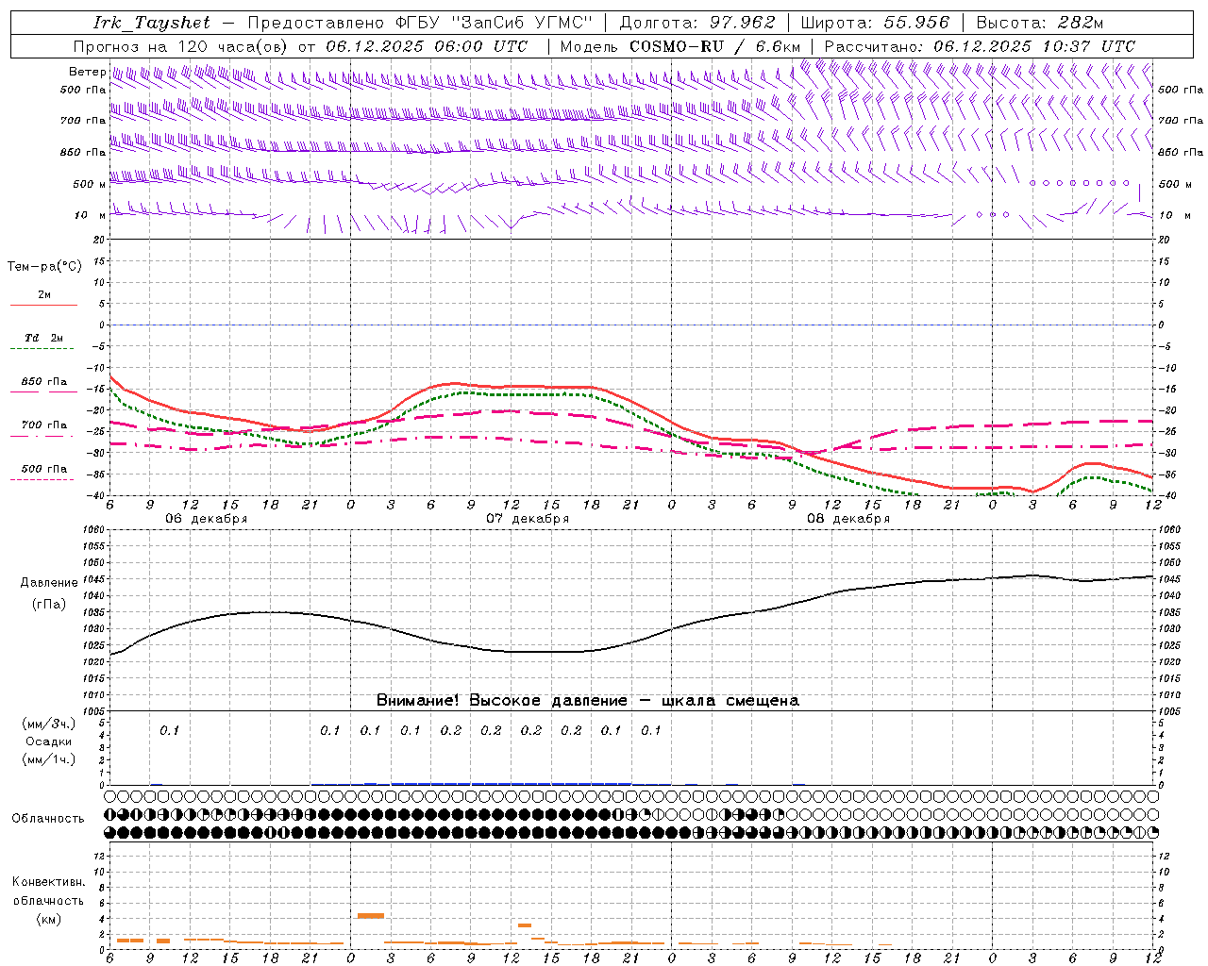Viewport: 1208px width, 966px height.
Task: Click the Ветер wind panel label
Action: point(87,72)
